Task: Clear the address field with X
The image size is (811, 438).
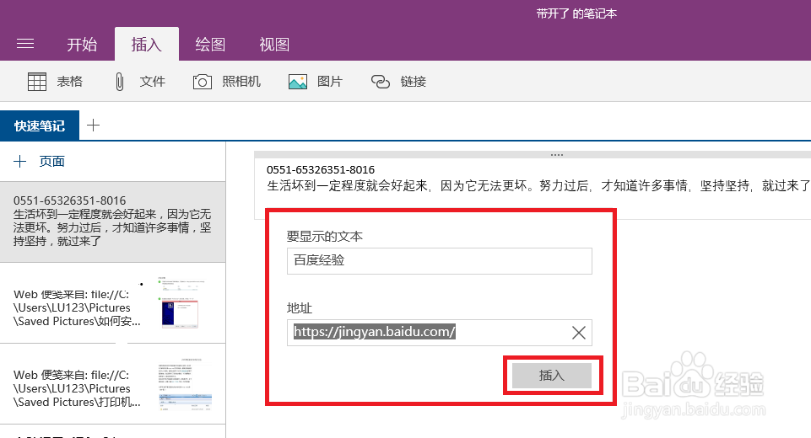Action: tap(579, 333)
